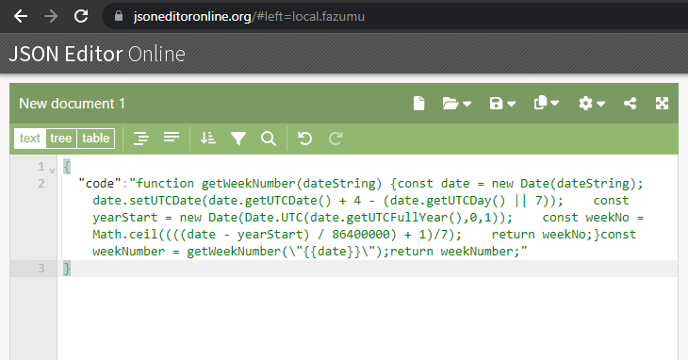Collapse line 1 fold arrow
This screenshot has height=360, width=688.
[x=52, y=171]
